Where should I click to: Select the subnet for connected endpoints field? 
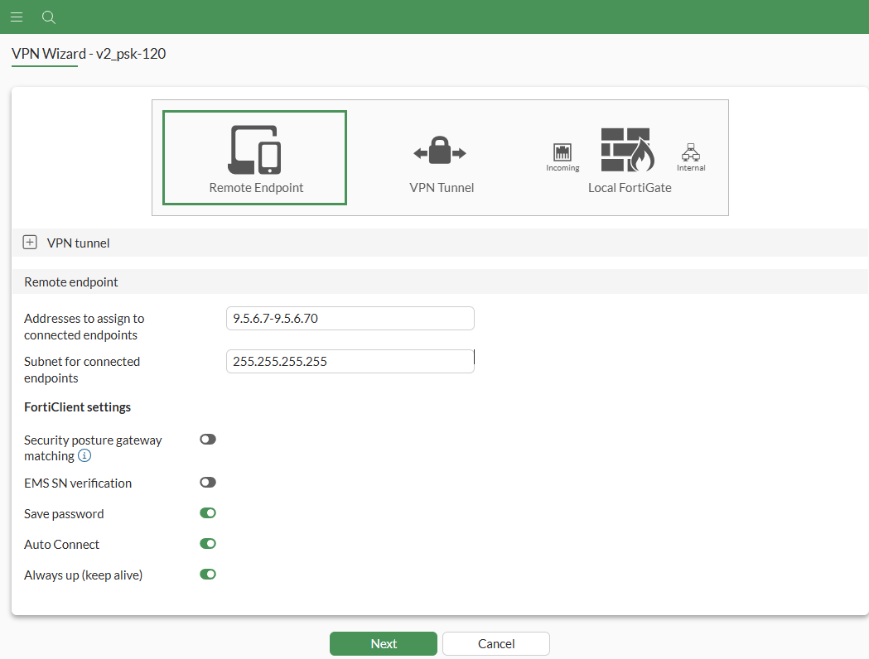coord(350,361)
